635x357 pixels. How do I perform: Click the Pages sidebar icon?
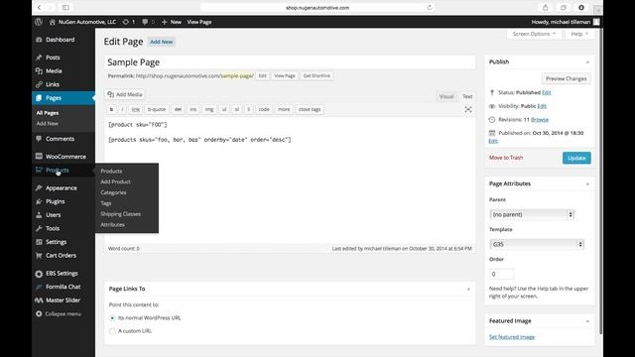click(x=39, y=98)
